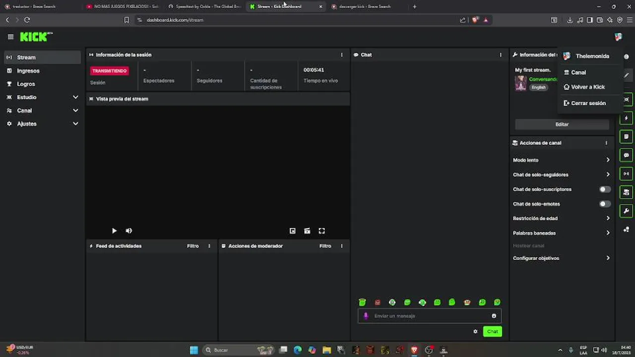Expand Modo lento settings
The width and height of the screenshot is (635, 357).
point(562,160)
